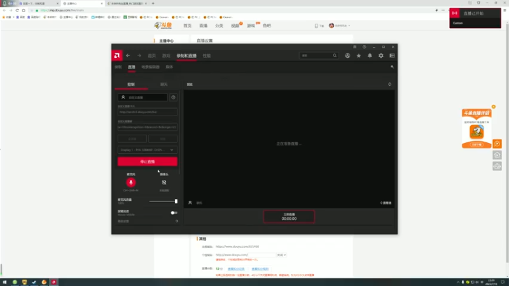Switch to the 游戏 Gaming tab
Screen dimensions: 509x286
(166, 56)
